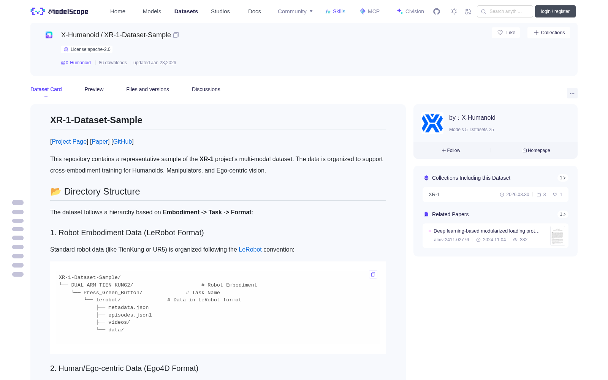
Task: Toggle the light/dark theme sun icon
Action: click(454, 11)
